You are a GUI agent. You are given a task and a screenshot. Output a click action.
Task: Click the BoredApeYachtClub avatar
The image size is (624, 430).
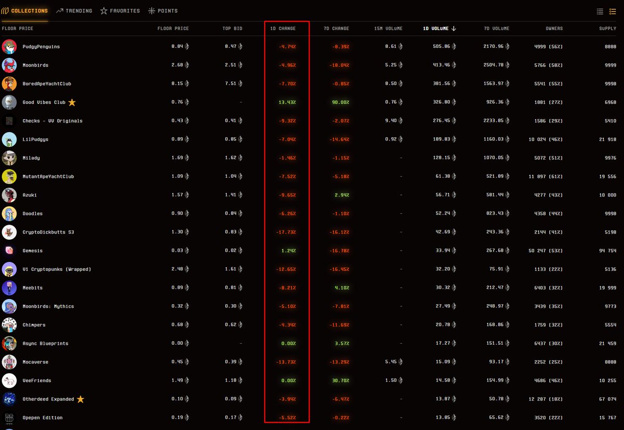9,84
